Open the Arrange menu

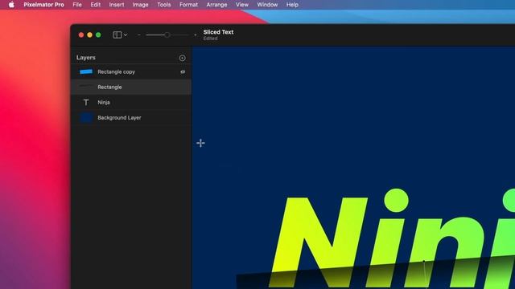click(216, 5)
